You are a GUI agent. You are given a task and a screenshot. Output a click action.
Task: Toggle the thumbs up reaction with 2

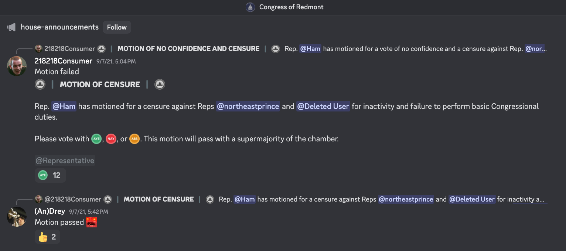tap(47, 237)
